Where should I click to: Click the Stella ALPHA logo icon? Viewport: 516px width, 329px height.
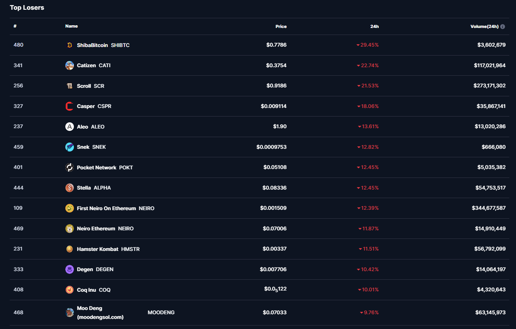pyautogui.click(x=70, y=188)
